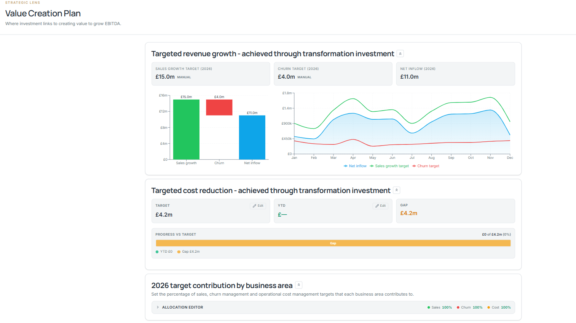Image resolution: width=576 pixels, height=323 pixels.
Task: Collapse the 2026 target contribution section
Action: [x=299, y=285]
